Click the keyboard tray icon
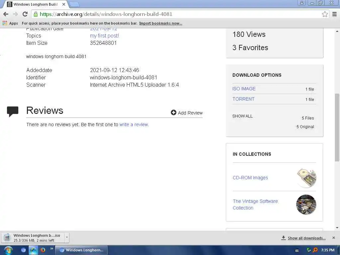This screenshot has width=340, height=255. pos(297,250)
